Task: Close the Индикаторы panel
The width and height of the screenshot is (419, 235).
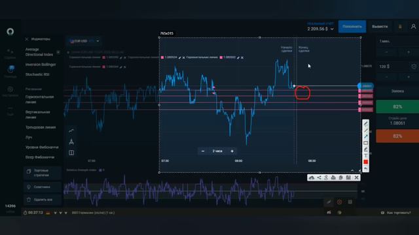Action: [27, 39]
